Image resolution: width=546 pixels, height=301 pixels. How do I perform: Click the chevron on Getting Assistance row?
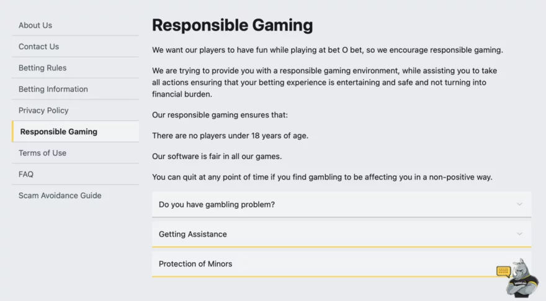click(x=519, y=234)
